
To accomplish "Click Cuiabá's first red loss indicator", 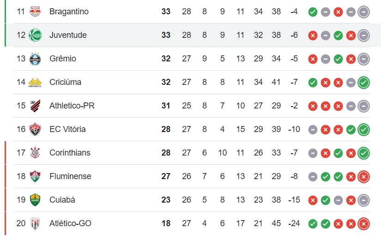I will 313,200.
